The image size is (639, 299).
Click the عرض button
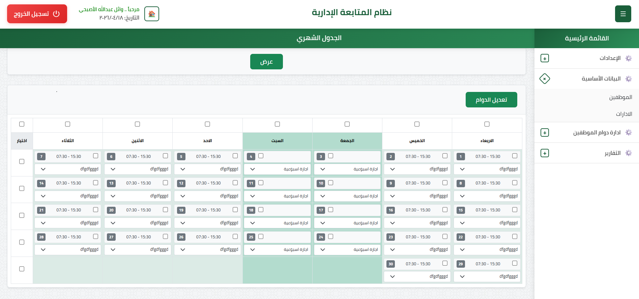(266, 62)
